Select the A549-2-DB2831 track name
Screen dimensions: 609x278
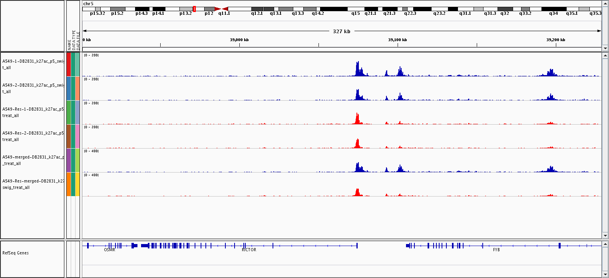point(33,88)
